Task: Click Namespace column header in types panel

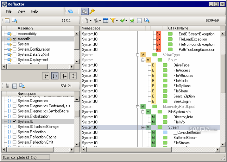Action: pyautogui.click(x=106, y=28)
